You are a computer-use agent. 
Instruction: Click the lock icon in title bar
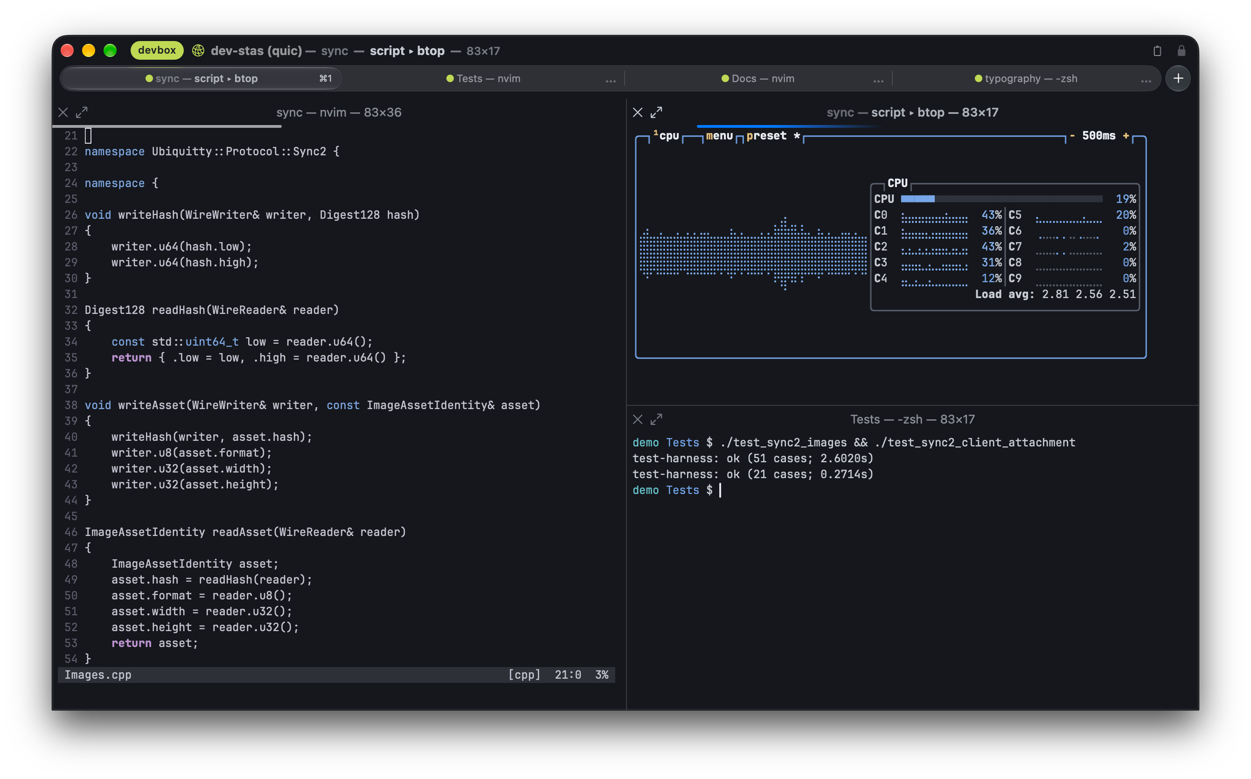pyautogui.click(x=1181, y=50)
